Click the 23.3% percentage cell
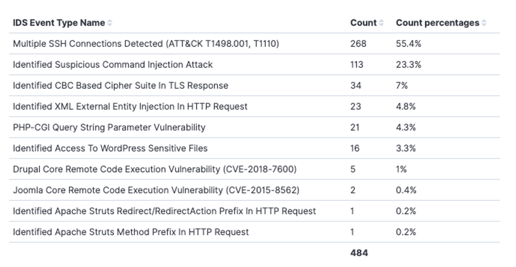Image resolution: width=516 pixels, height=267 pixels. coord(408,65)
